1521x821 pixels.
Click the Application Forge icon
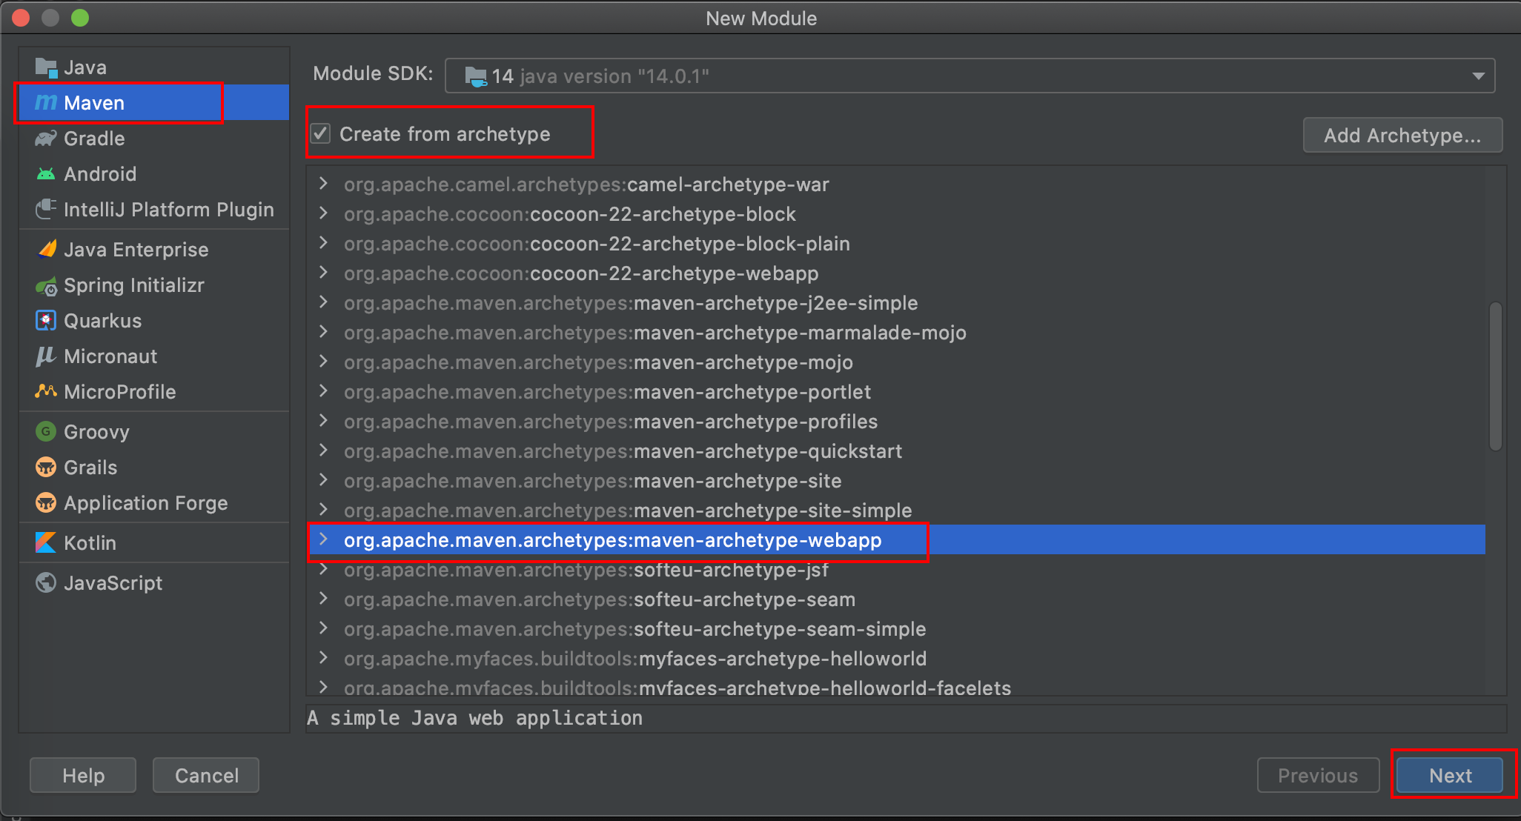coord(46,502)
